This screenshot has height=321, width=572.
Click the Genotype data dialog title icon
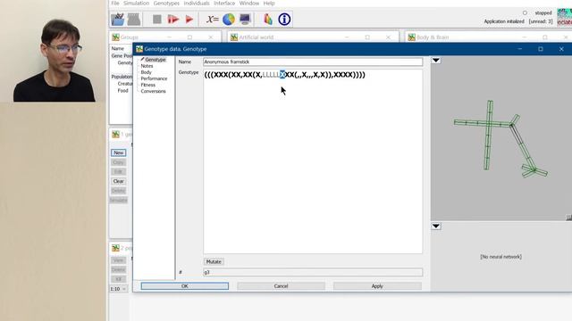click(x=139, y=49)
